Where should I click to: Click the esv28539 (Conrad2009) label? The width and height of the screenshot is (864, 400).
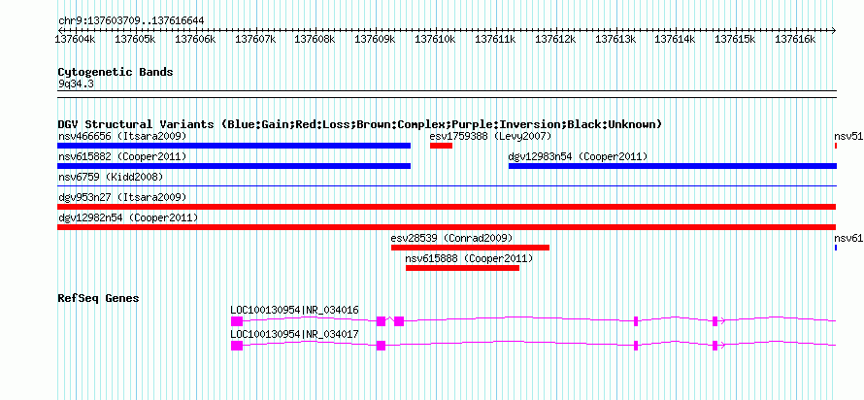click(x=451, y=238)
